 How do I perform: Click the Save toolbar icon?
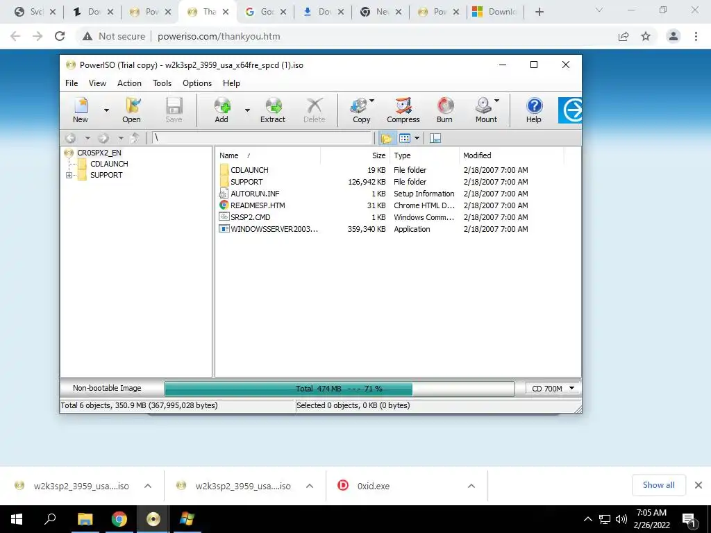pyautogui.click(x=174, y=110)
